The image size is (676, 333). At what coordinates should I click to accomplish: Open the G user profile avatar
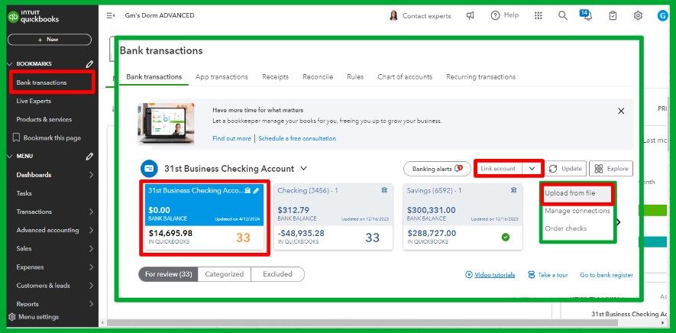(x=662, y=15)
